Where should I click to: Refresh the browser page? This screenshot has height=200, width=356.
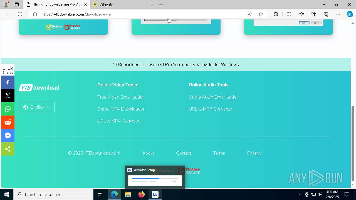(x=20, y=14)
